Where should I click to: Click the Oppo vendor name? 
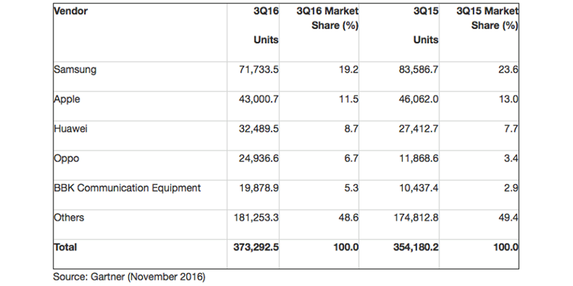(x=66, y=158)
